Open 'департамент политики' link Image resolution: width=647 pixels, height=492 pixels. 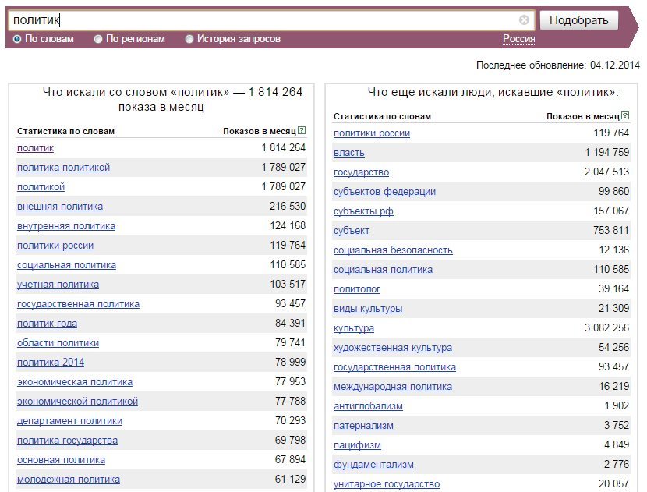(69, 420)
